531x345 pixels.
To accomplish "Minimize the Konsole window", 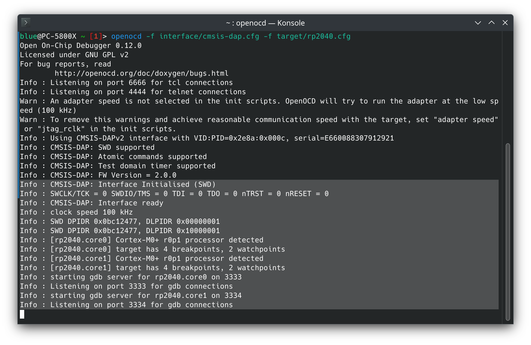I will (478, 23).
